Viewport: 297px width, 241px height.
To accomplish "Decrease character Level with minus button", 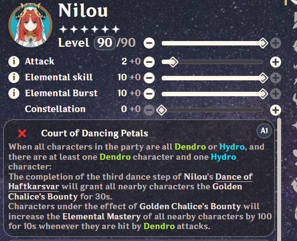I will click(149, 43).
